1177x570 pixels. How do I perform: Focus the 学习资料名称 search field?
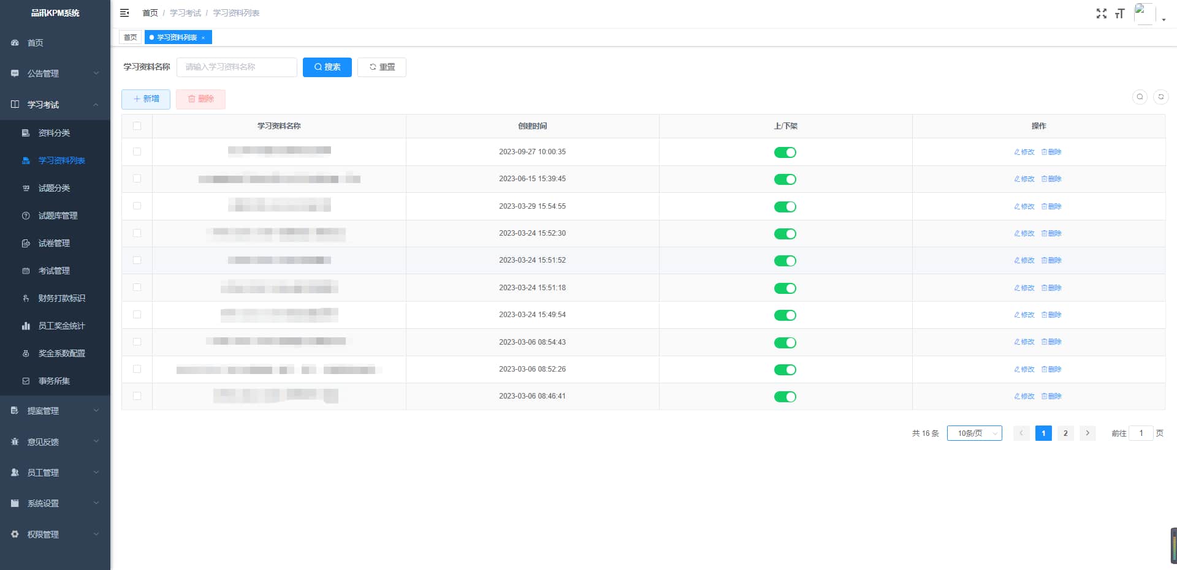237,67
